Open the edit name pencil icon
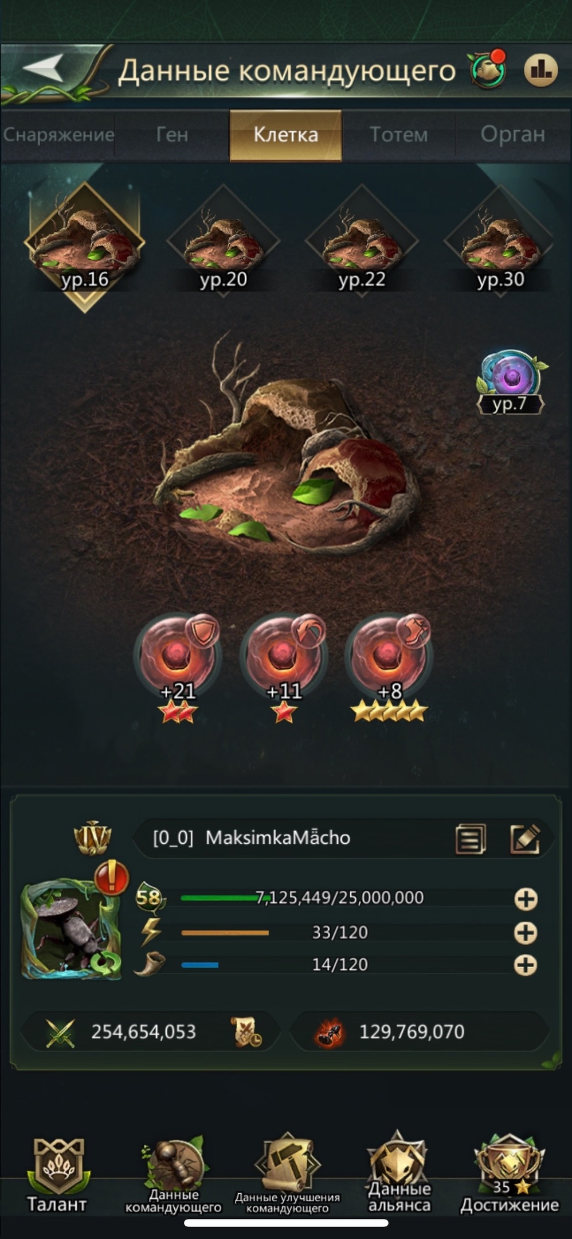This screenshot has width=572, height=1239. [524, 839]
